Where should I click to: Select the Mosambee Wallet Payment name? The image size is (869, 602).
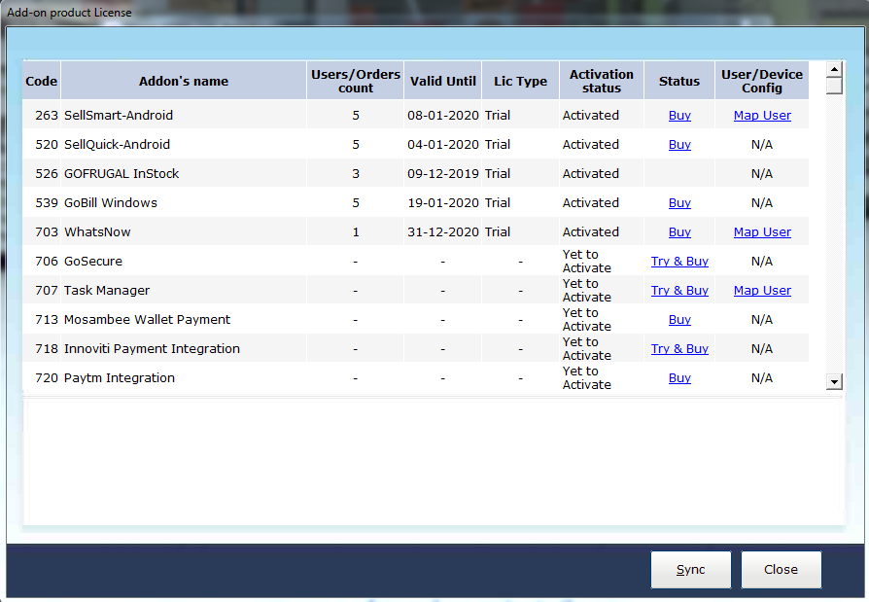click(147, 320)
